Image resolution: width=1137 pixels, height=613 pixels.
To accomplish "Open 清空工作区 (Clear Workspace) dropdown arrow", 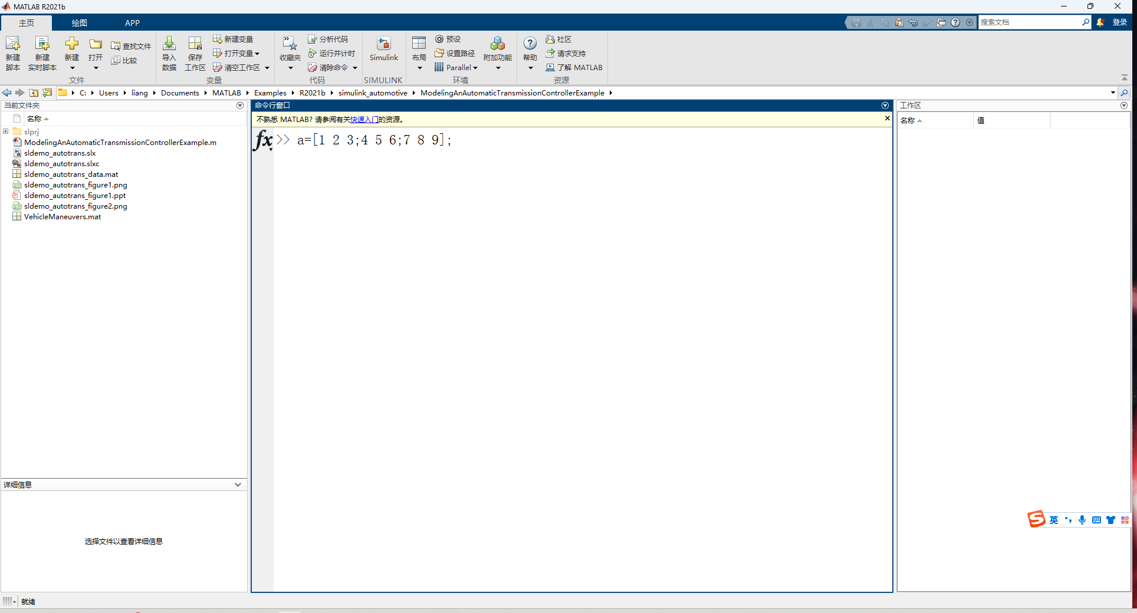I will pyautogui.click(x=267, y=68).
